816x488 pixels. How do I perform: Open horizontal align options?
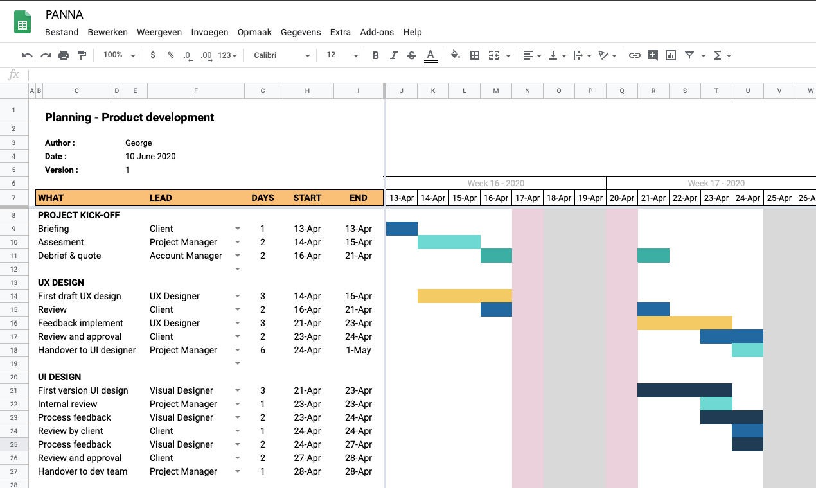tap(532, 55)
